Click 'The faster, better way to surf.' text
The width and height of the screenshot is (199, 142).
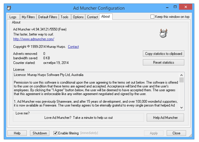point(34,34)
